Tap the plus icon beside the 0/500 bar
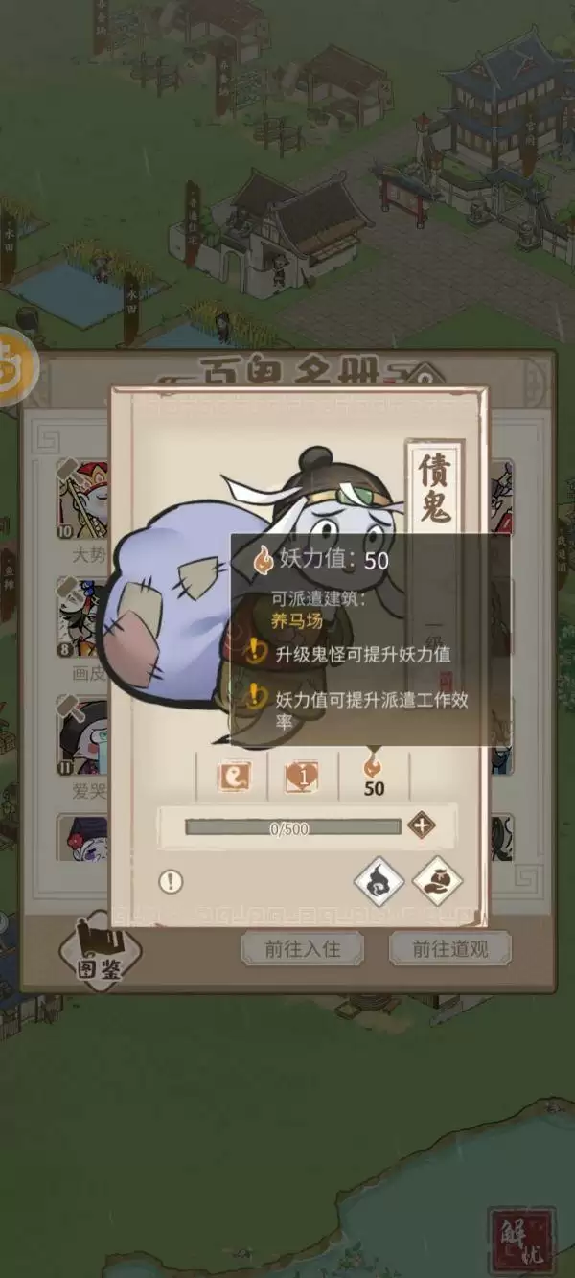The width and height of the screenshot is (575, 1278). (x=421, y=825)
